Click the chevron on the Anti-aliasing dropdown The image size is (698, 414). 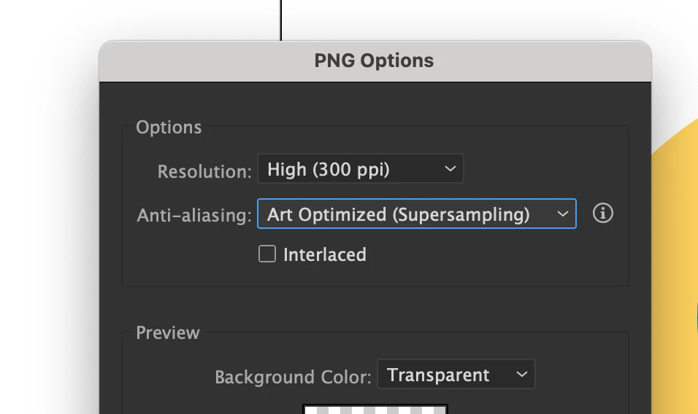tap(562, 214)
